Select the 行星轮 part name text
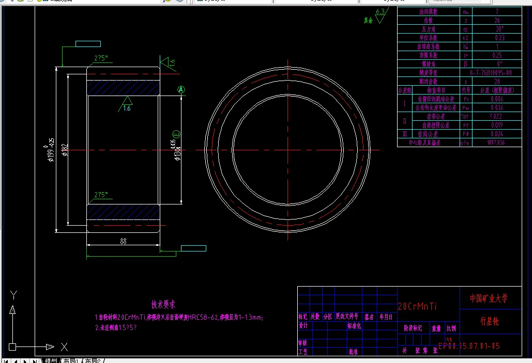Image resolution: width=532 pixels, height=363 pixels. coord(489,322)
